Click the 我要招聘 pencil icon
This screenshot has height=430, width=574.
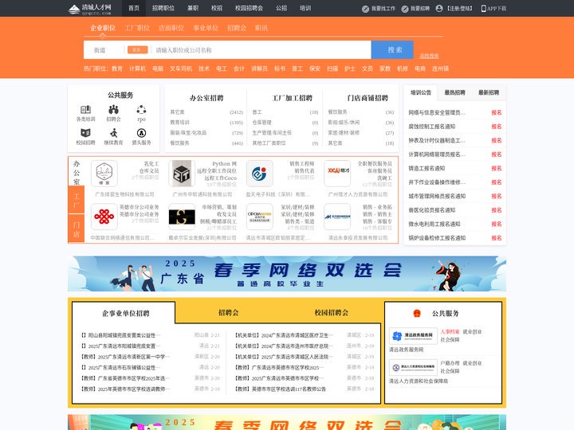coord(405,9)
